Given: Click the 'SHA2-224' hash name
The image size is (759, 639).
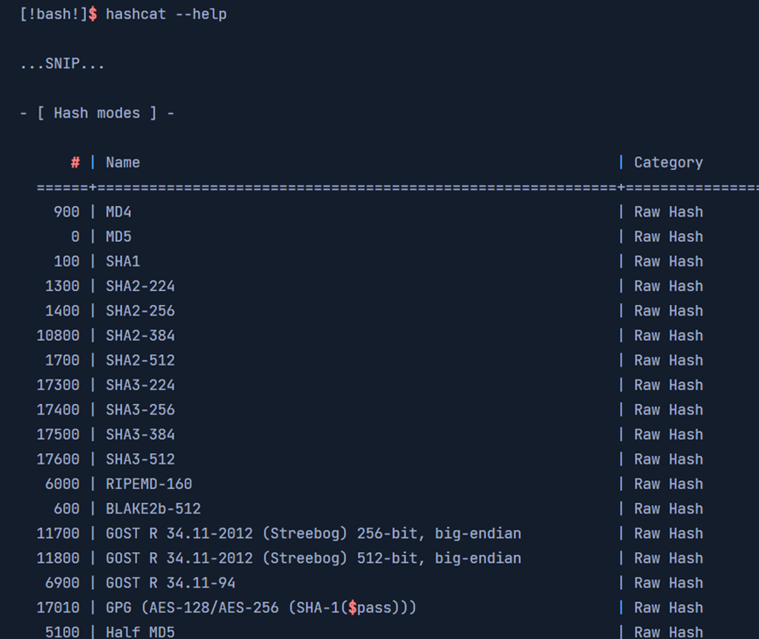Looking at the screenshot, I should click(x=140, y=286).
